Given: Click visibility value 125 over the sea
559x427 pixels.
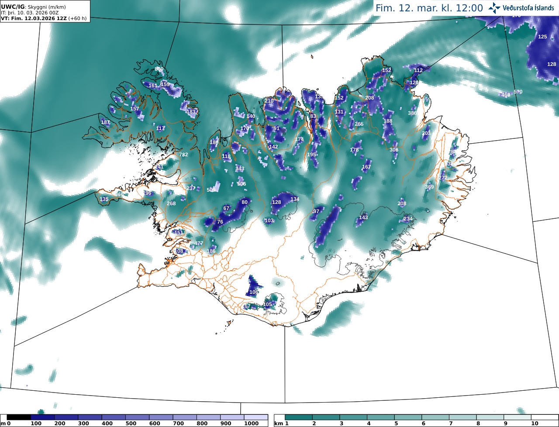Looking at the screenshot, I should point(542,37).
